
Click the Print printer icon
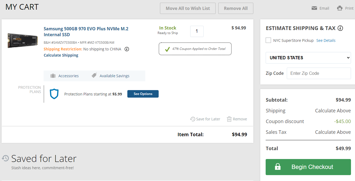click(x=340, y=8)
